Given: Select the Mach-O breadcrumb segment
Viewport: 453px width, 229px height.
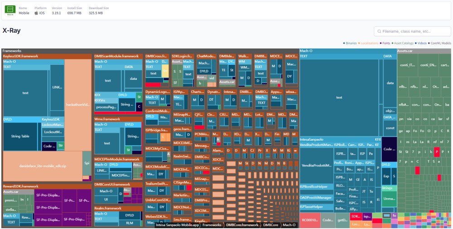Looking at the screenshot, I should (x=289, y=224).
